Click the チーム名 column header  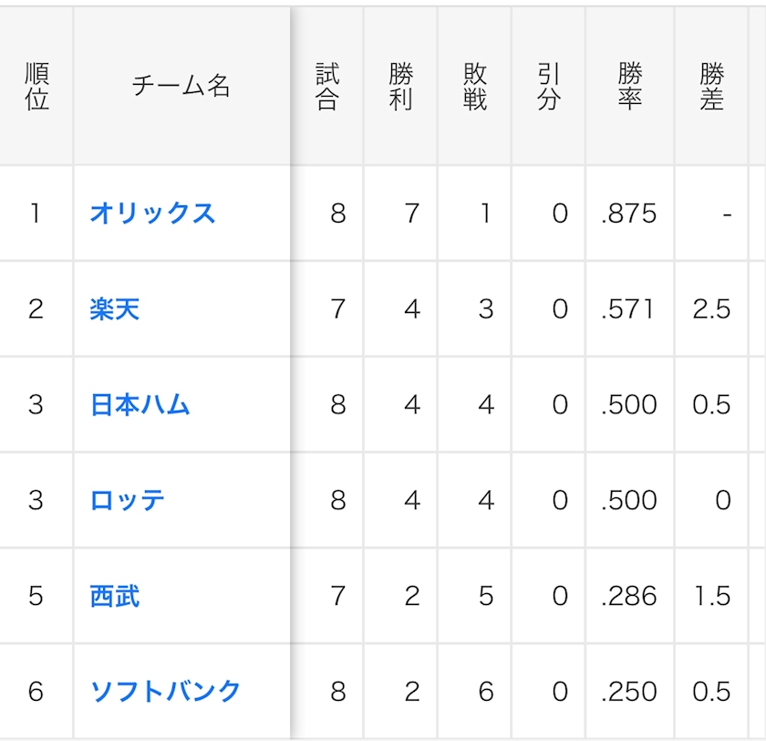click(181, 87)
